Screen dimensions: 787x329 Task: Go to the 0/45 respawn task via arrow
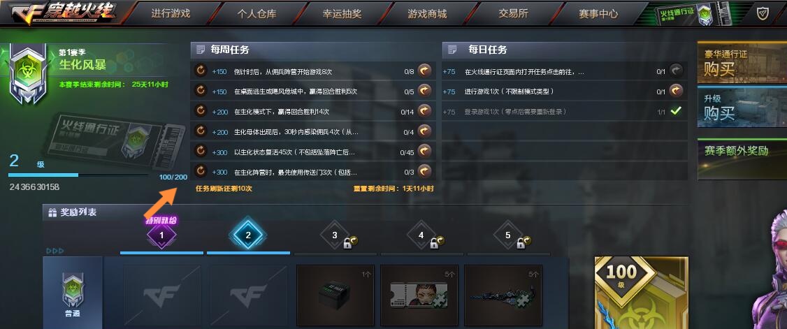pyautogui.click(x=425, y=150)
